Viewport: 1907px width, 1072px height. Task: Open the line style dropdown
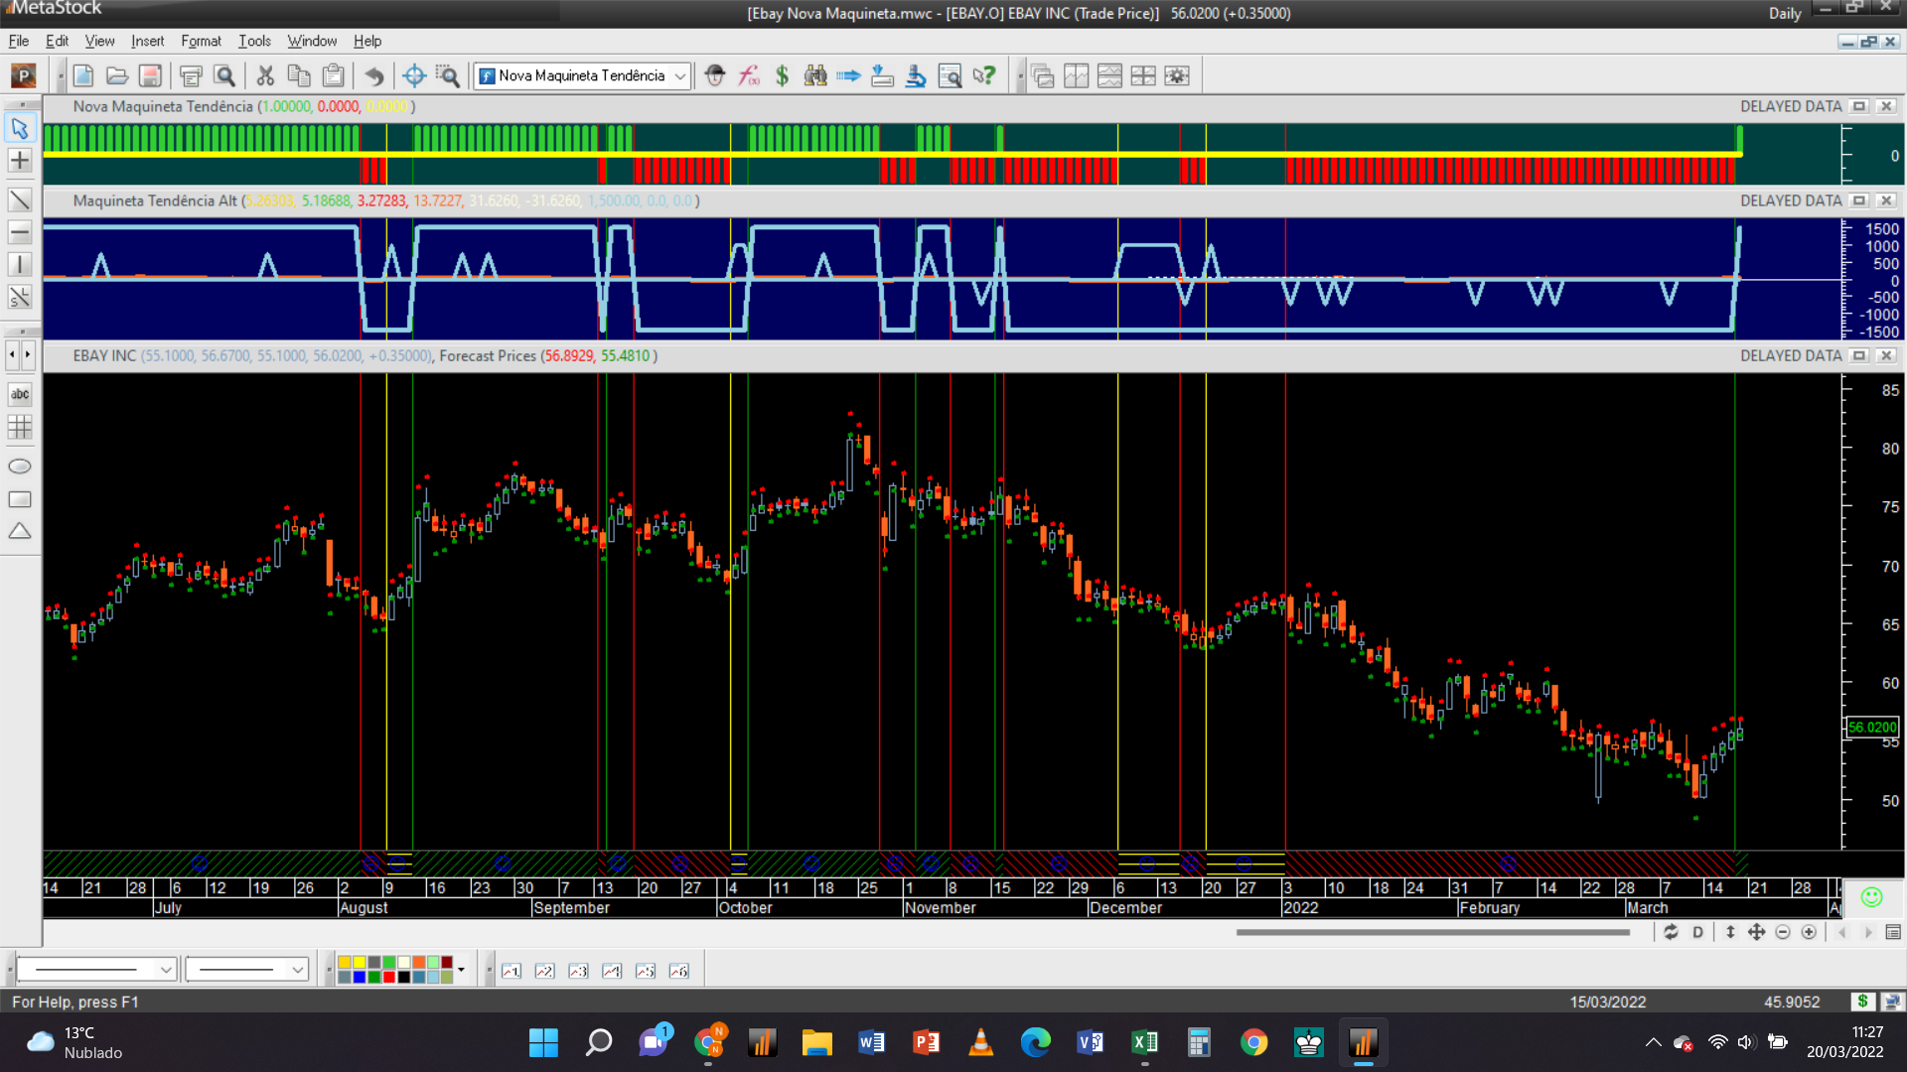coord(166,970)
